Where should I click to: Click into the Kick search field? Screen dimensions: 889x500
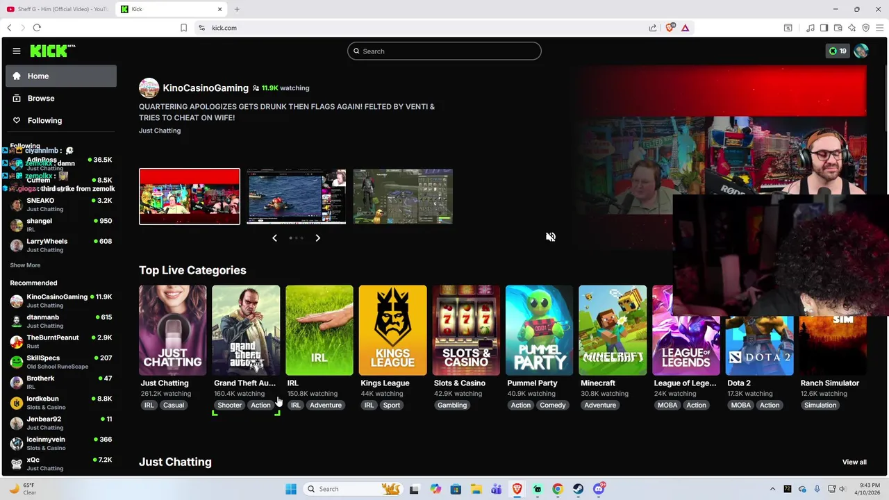click(x=444, y=51)
